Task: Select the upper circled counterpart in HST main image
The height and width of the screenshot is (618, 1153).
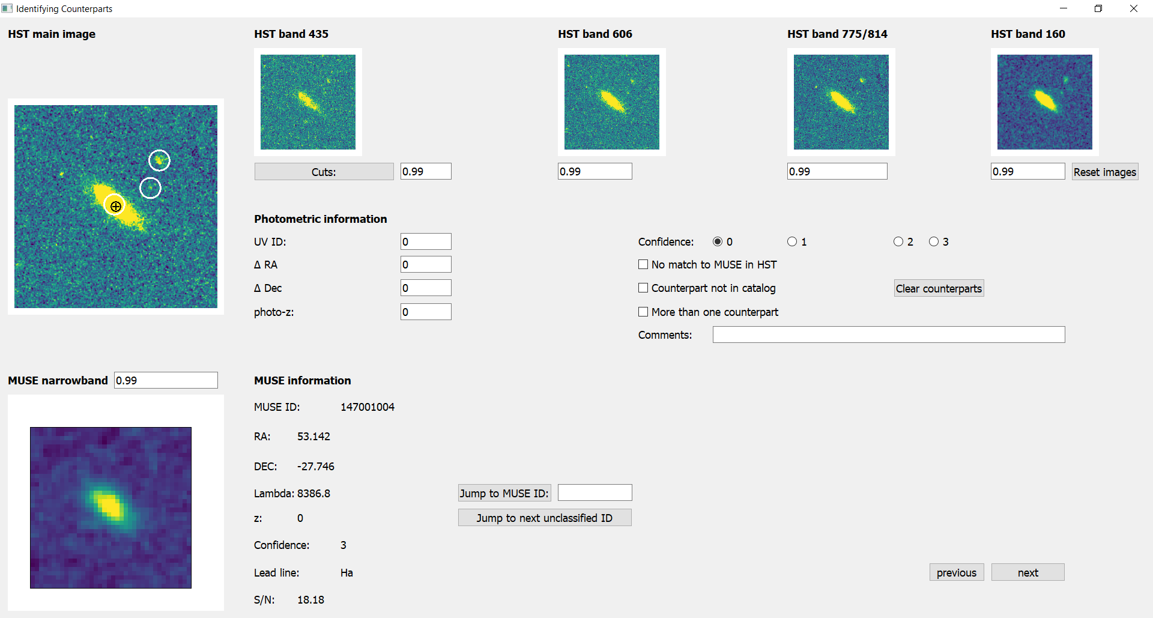Action: click(x=159, y=160)
